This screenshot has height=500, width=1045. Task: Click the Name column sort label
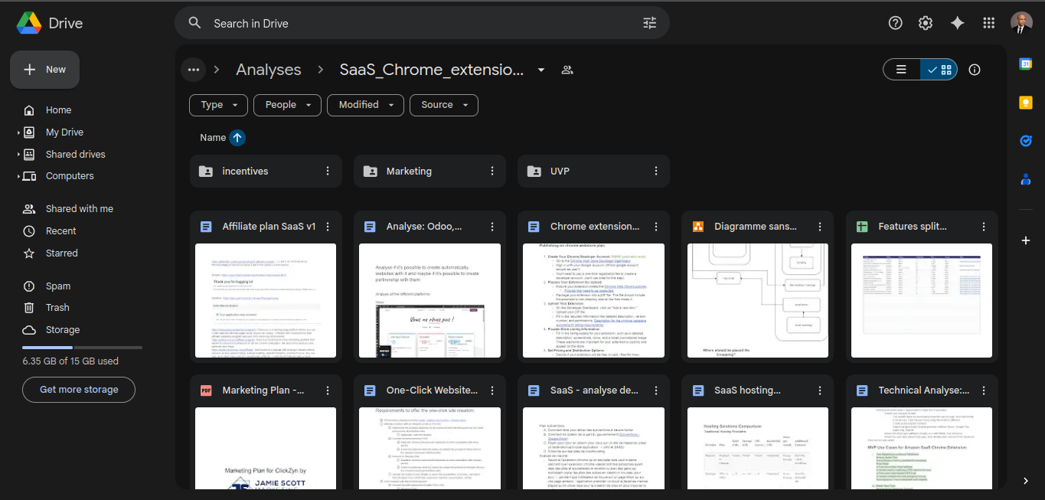click(x=213, y=138)
